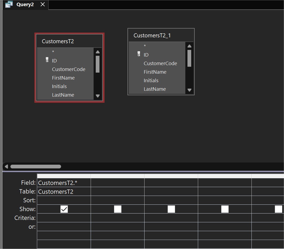Select FirstName in the CustomersT2_1 field list
This screenshot has height=249, width=284.
click(x=155, y=72)
